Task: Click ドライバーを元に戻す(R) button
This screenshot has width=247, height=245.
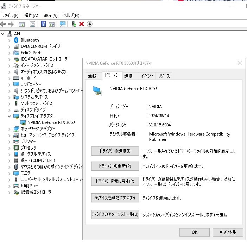Action: [115, 181]
